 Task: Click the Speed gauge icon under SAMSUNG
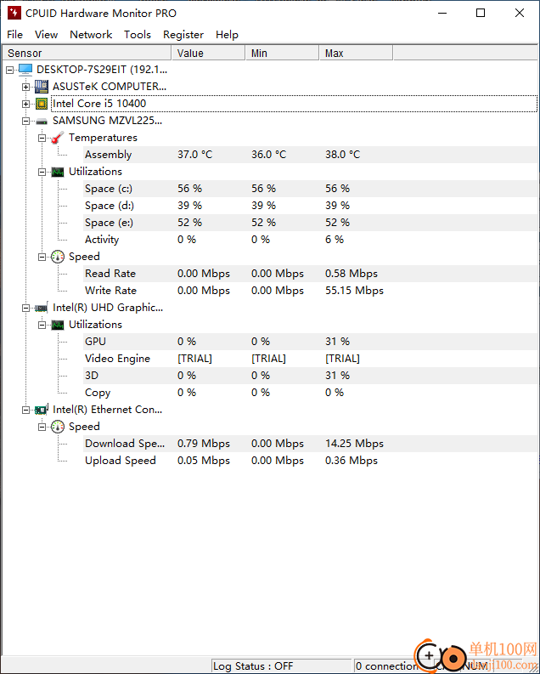point(58,257)
